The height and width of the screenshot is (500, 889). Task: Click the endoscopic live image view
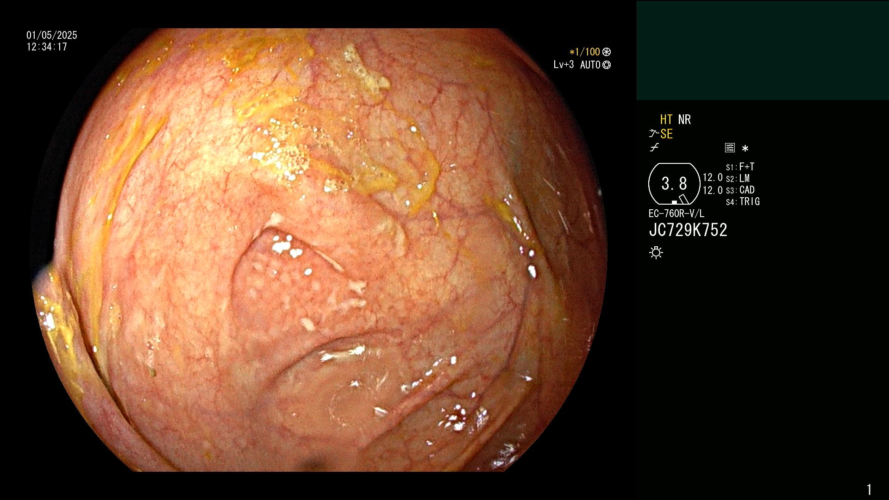click(319, 250)
